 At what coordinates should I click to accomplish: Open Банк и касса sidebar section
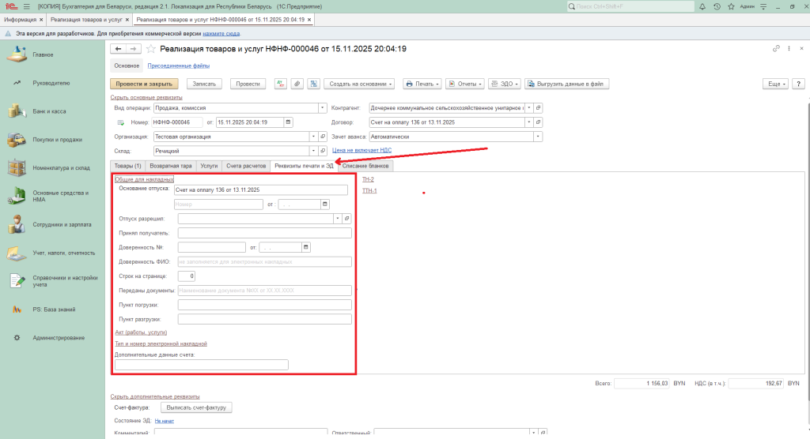(x=49, y=111)
